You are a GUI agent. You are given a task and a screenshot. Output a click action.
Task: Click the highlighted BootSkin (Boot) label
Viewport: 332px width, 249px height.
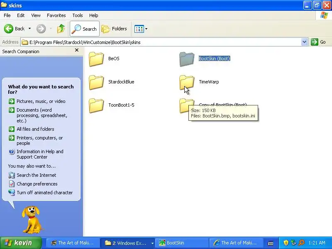(214, 59)
